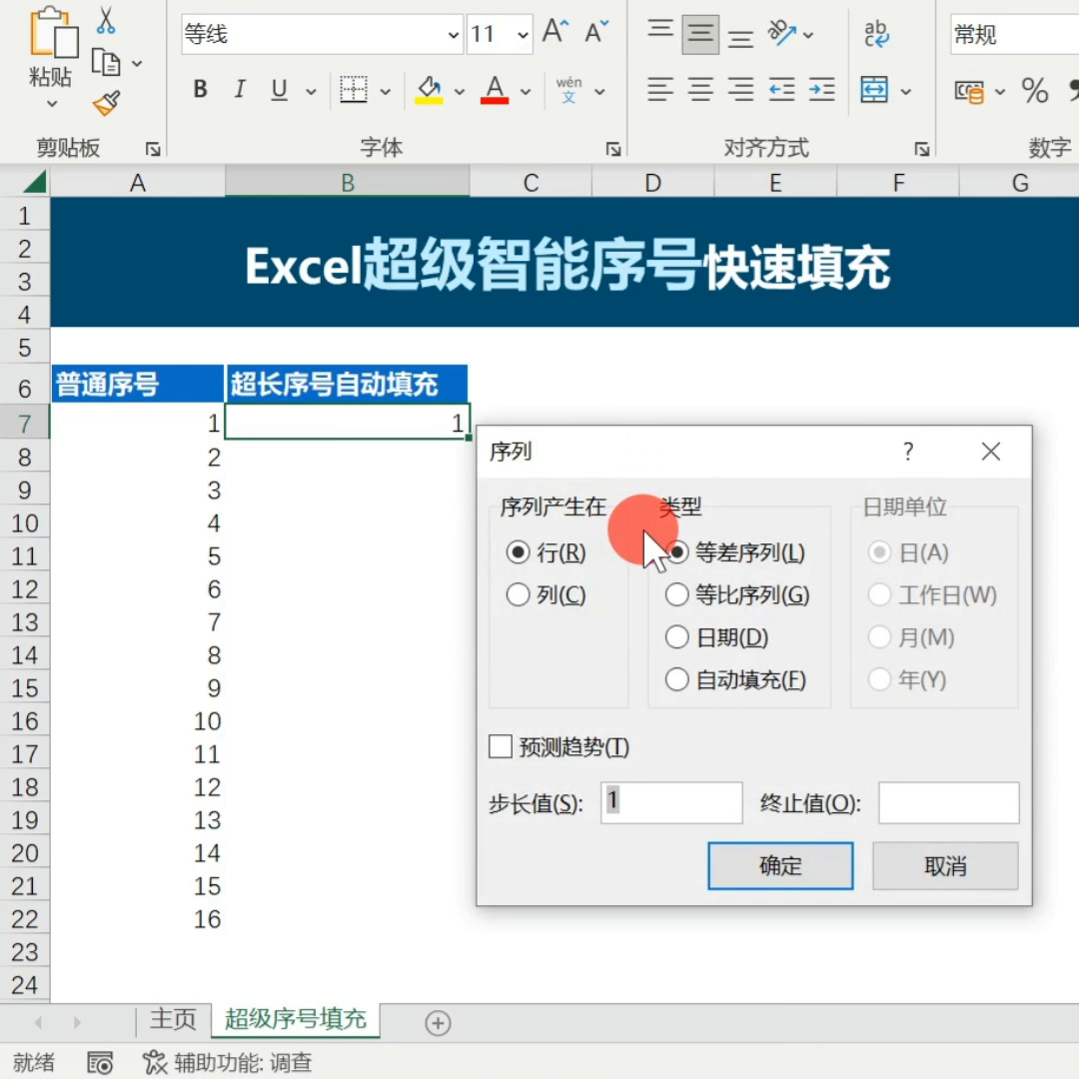
Task: Align text left icon
Action: coord(660,90)
